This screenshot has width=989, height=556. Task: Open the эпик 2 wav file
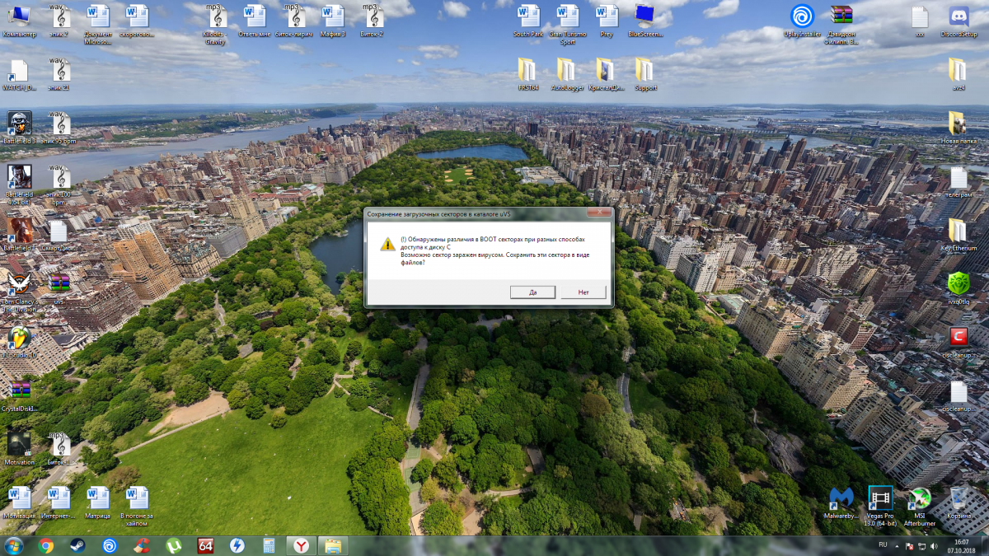(59, 21)
